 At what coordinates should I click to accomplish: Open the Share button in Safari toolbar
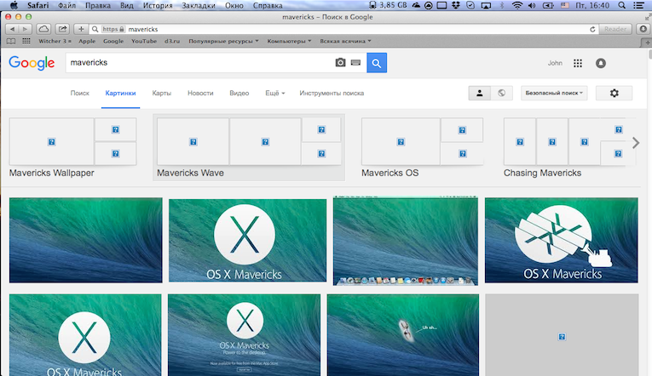tap(62, 29)
